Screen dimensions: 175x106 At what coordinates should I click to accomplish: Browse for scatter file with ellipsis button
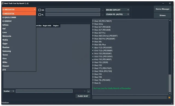click(x=89, y=91)
